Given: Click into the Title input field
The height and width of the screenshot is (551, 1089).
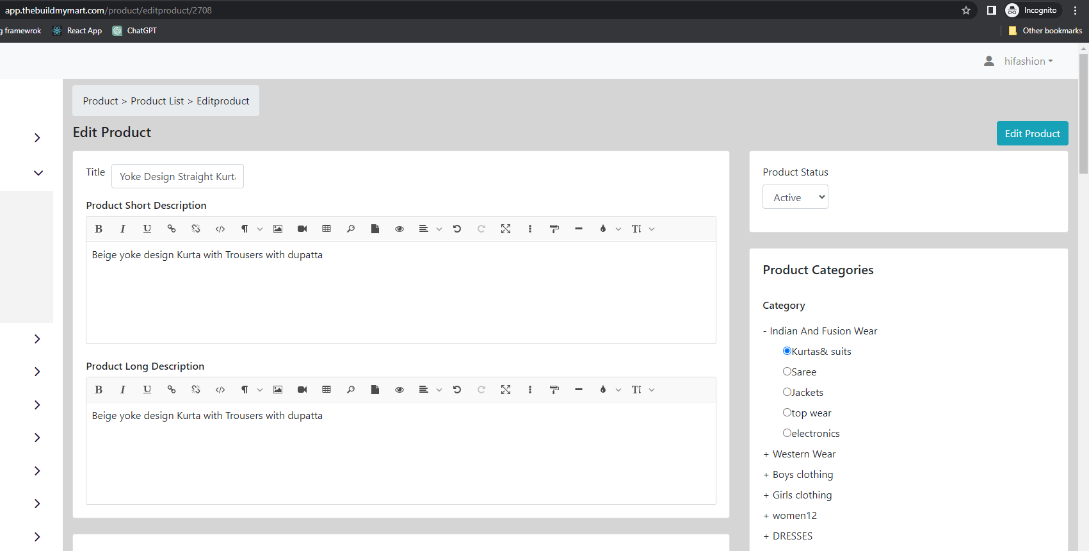Looking at the screenshot, I should 177,176.
